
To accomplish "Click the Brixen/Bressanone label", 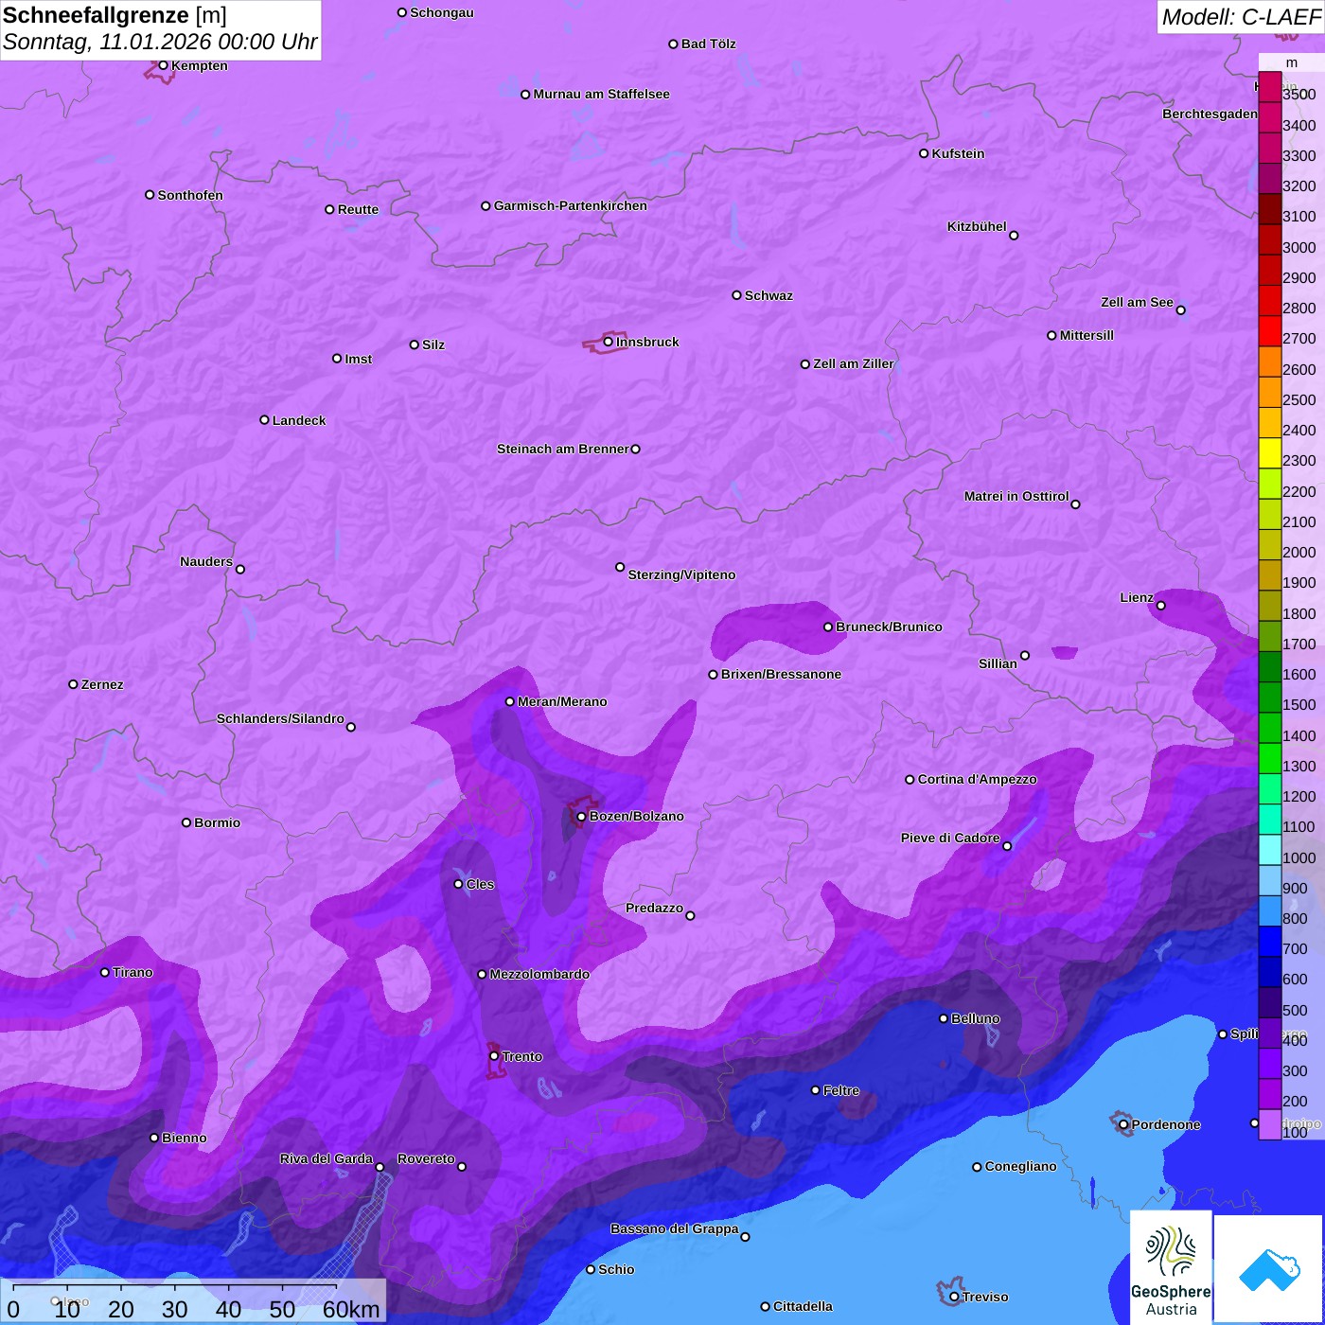I will point(781,674).
